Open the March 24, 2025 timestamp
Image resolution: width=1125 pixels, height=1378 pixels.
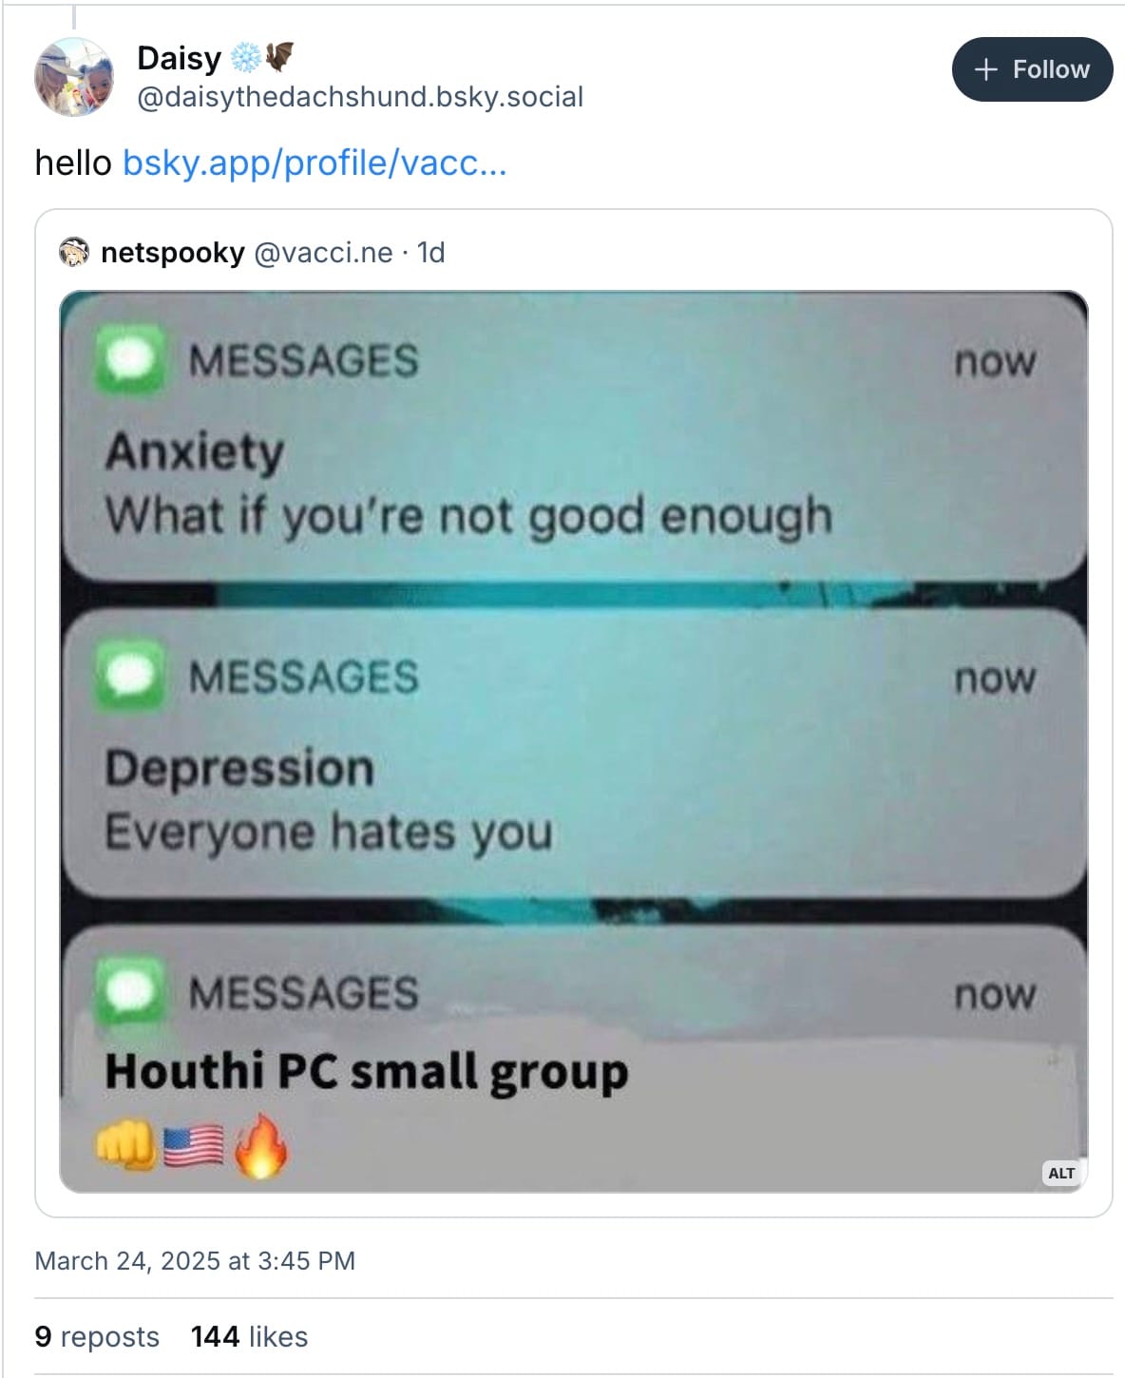pos(195,1260)
